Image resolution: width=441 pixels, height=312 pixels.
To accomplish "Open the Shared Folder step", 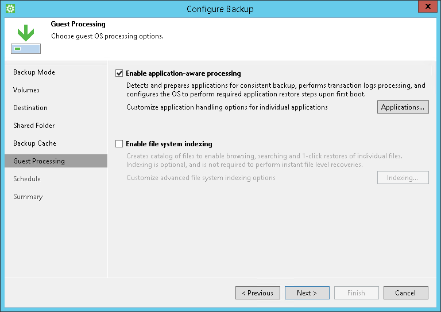I will (x=34, y=126).
